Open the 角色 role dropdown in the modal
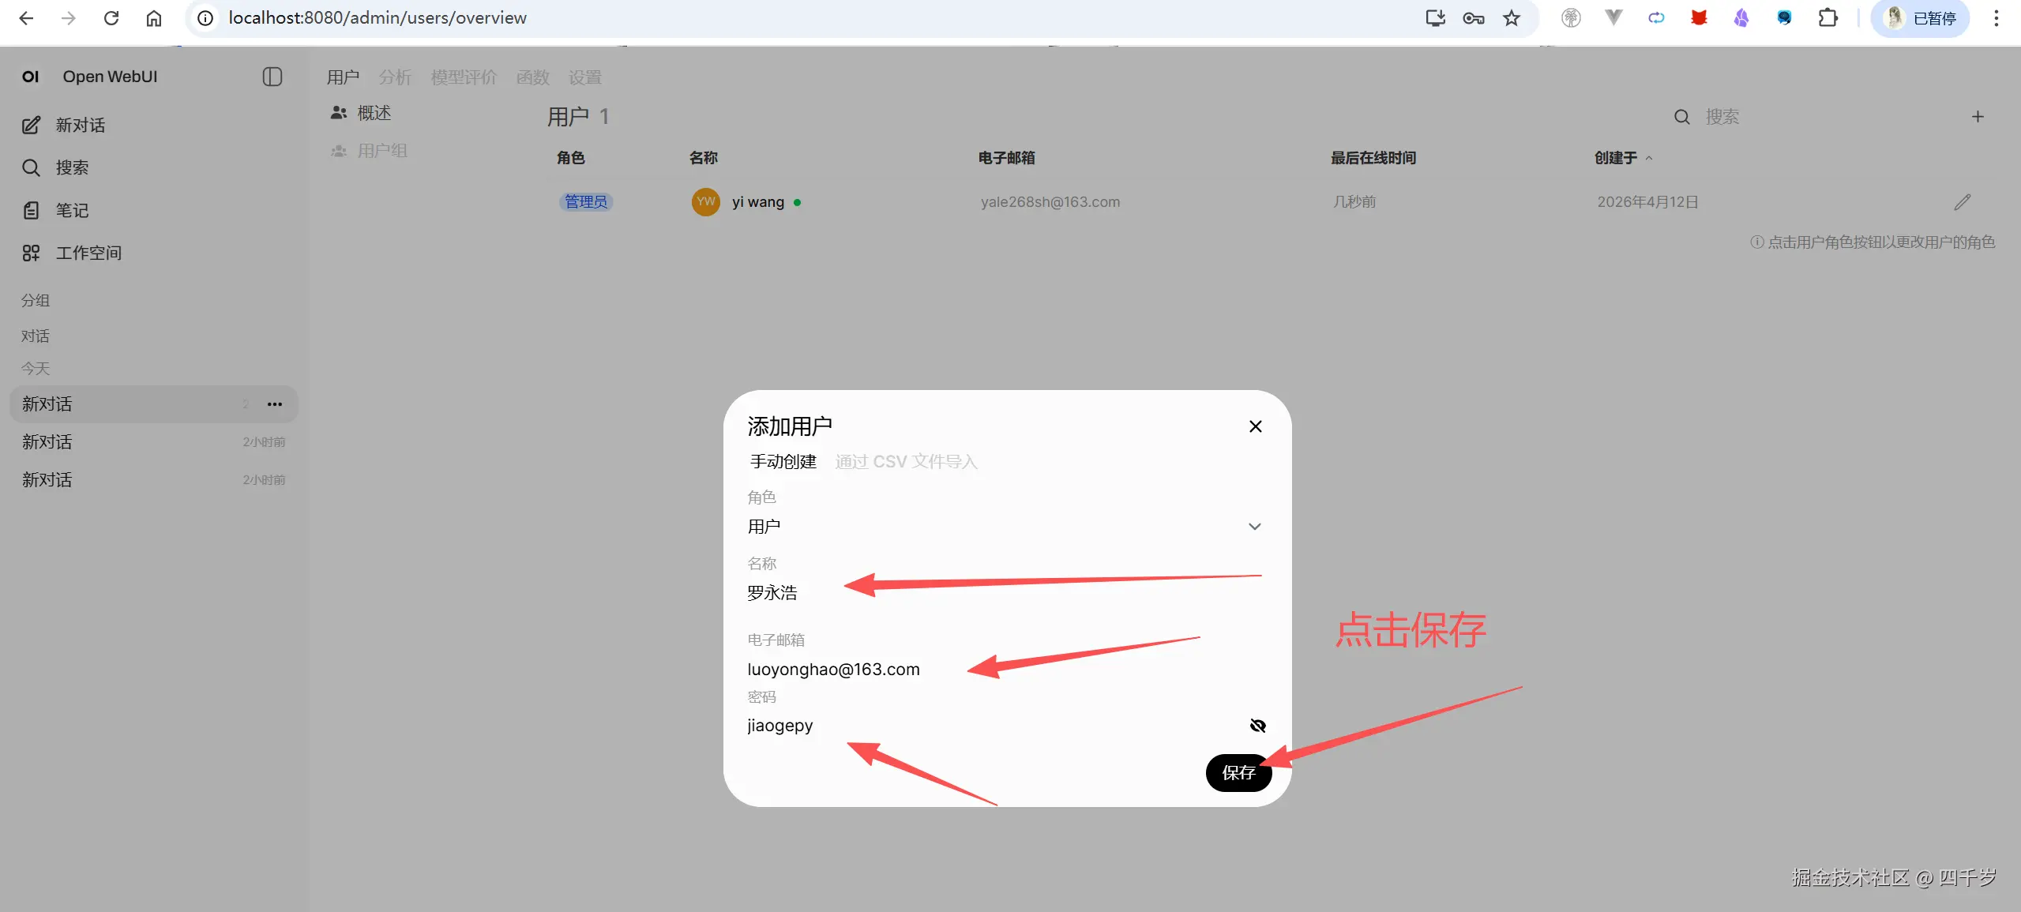 (x=1253, y=526)
